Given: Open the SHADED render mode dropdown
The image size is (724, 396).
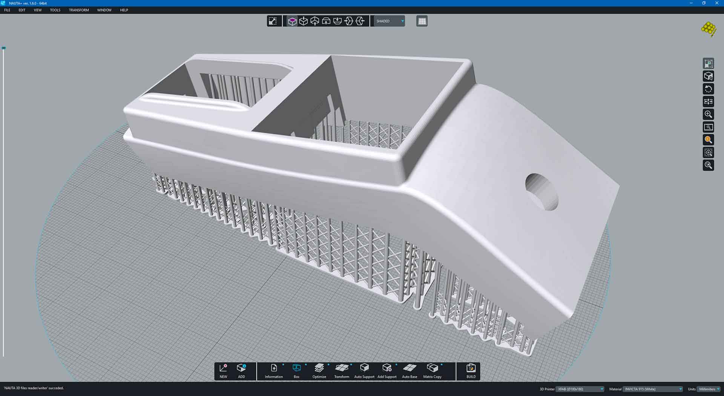Looking at the screenshot, I should click(390, 21).
